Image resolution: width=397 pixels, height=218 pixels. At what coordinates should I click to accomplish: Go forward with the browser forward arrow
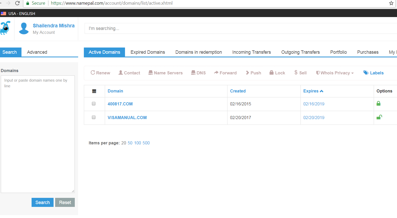[8, 3]
